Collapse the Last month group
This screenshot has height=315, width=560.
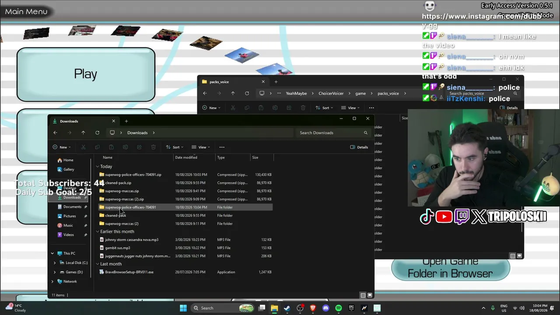pos(98,264)
